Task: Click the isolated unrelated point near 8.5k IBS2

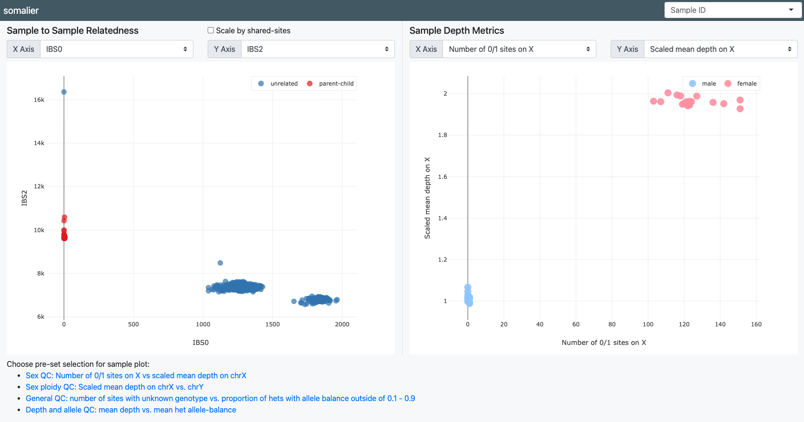Action: coord(220,263)
